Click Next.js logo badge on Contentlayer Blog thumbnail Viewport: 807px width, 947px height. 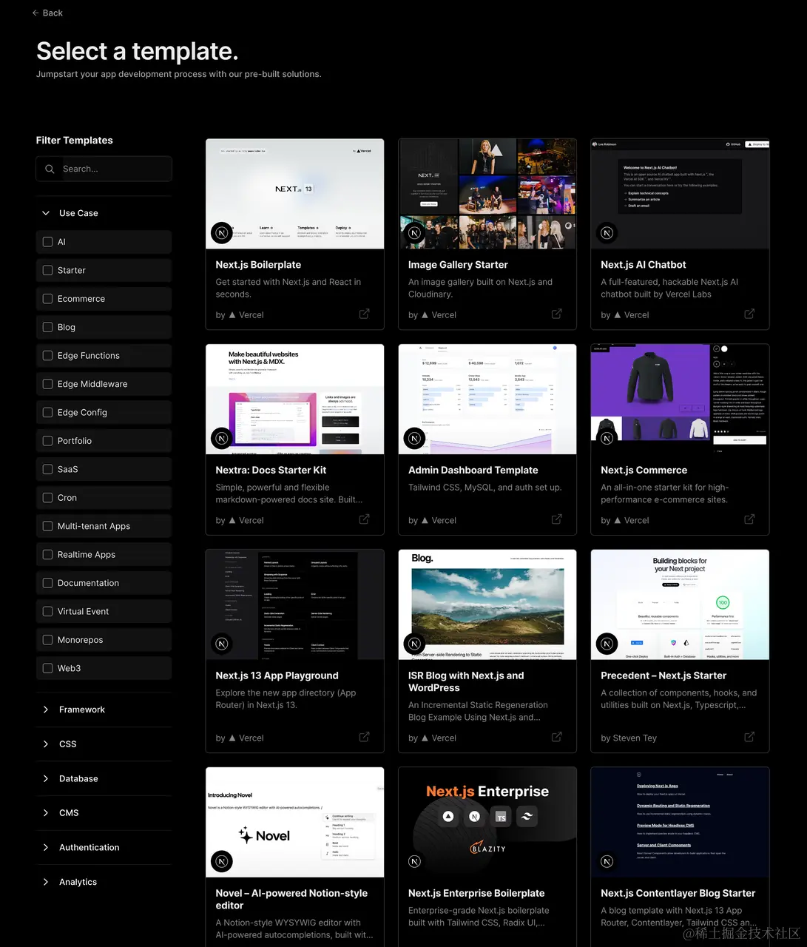tap(607, 861)
